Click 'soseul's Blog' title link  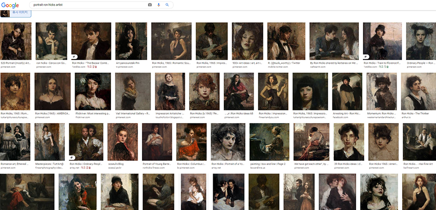point(115,164)
